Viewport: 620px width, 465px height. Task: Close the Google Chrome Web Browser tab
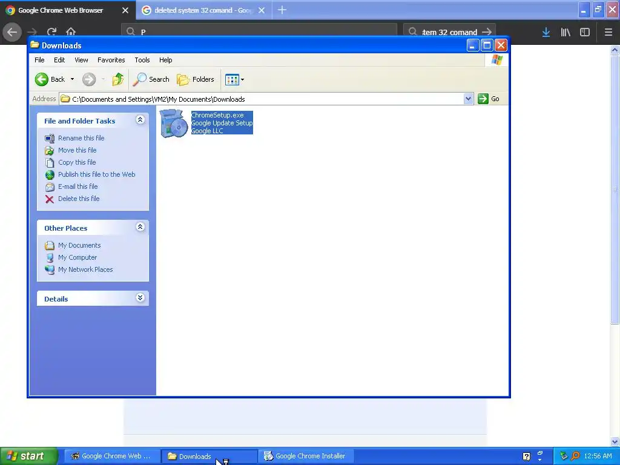[x=125, y=10]
